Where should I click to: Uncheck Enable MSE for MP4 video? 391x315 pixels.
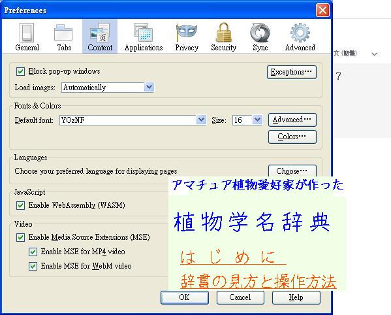point(33,252)
